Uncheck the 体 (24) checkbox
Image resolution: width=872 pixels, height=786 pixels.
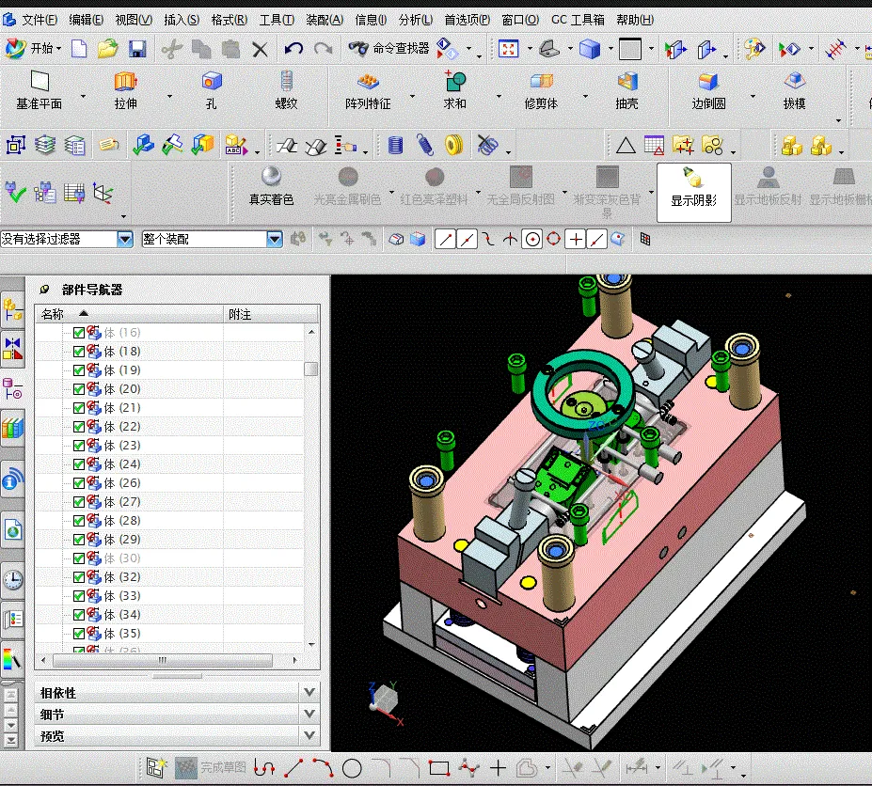click(x=78, y=464)
